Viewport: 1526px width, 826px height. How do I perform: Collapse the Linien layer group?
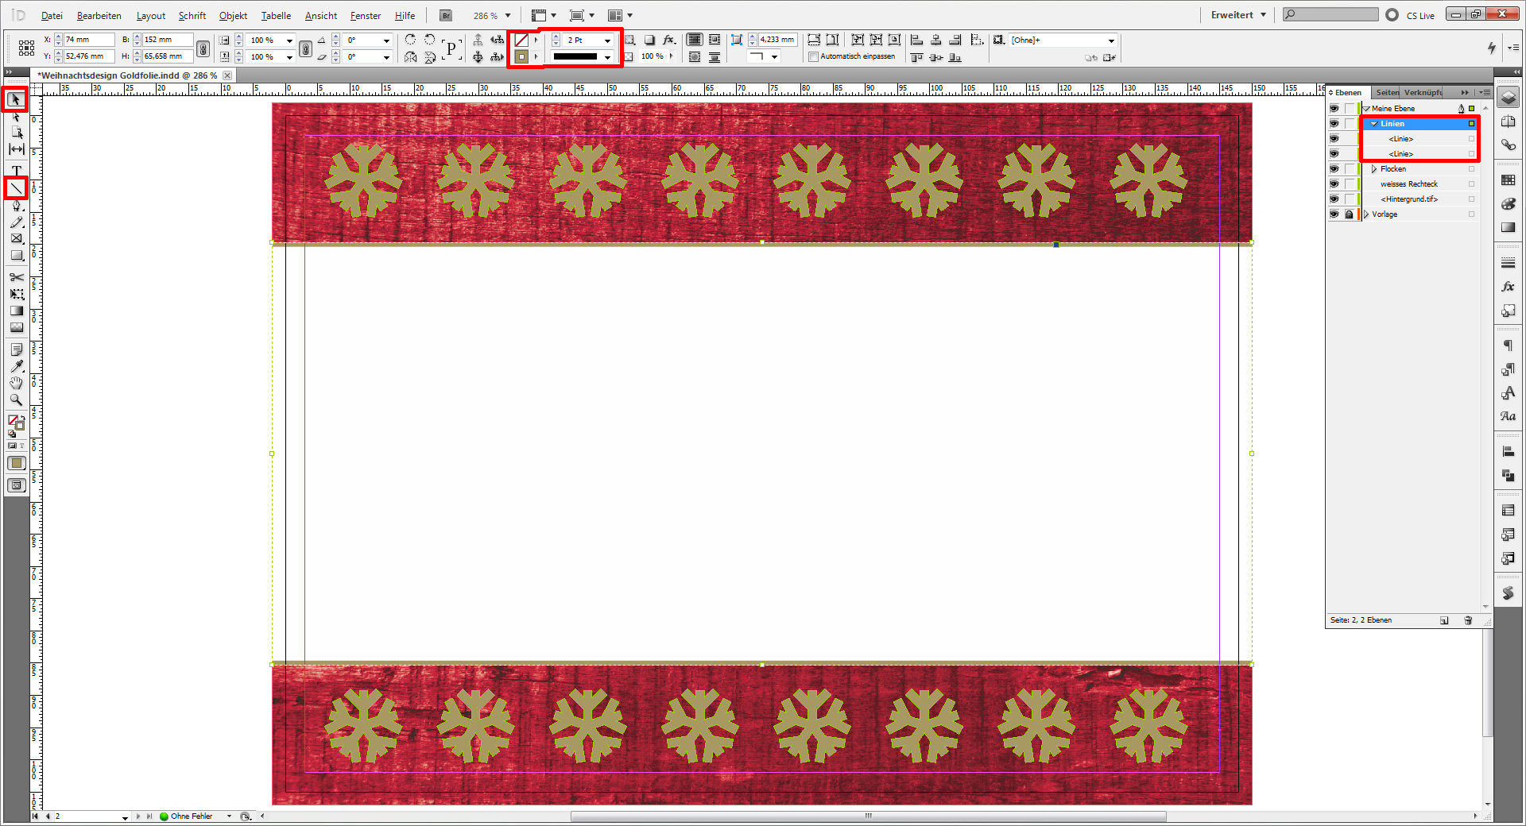click(x=1373, y=123)
